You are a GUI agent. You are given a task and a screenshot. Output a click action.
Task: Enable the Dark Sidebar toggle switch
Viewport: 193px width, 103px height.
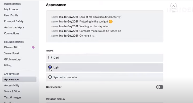tap(160, 87)
